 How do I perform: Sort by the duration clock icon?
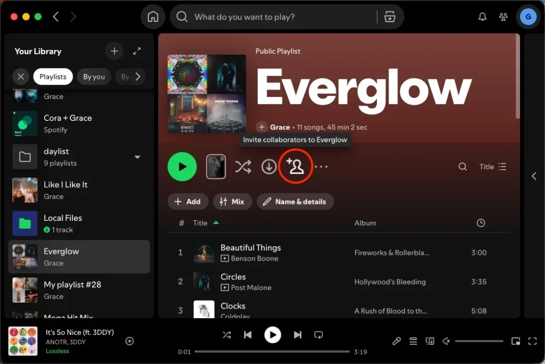pyautogui.click(x=481, y=223)
